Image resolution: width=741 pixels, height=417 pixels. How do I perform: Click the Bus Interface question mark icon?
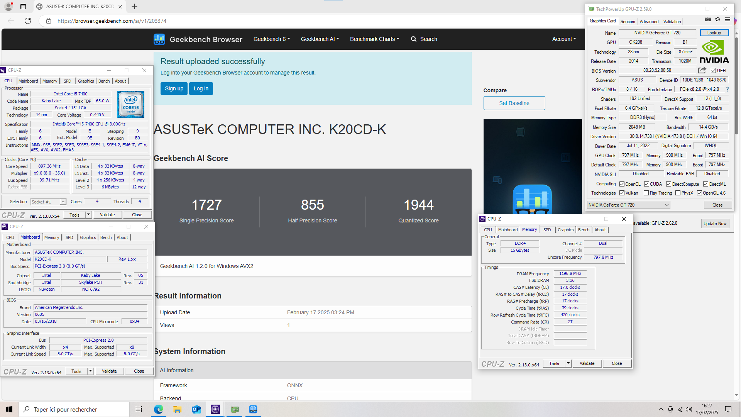tap(727, 89)
